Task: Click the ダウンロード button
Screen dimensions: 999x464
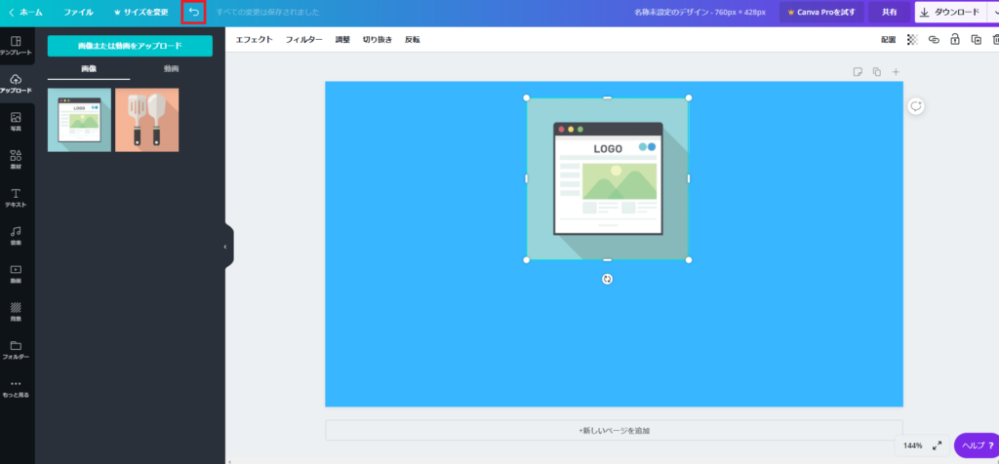Action: pos(950,12)
